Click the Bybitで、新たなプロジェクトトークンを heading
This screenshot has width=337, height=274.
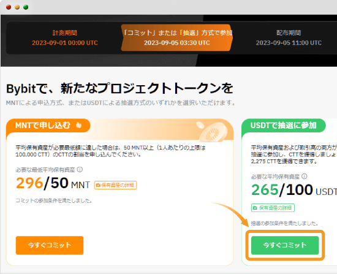(119, 88)
